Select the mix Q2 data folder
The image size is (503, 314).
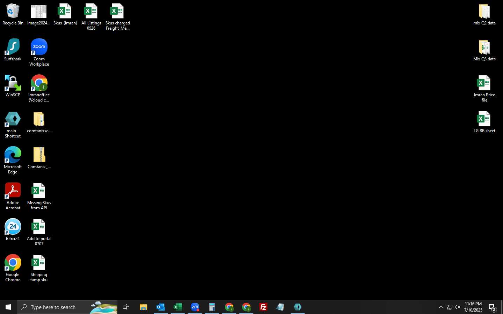tap(484, 15)
